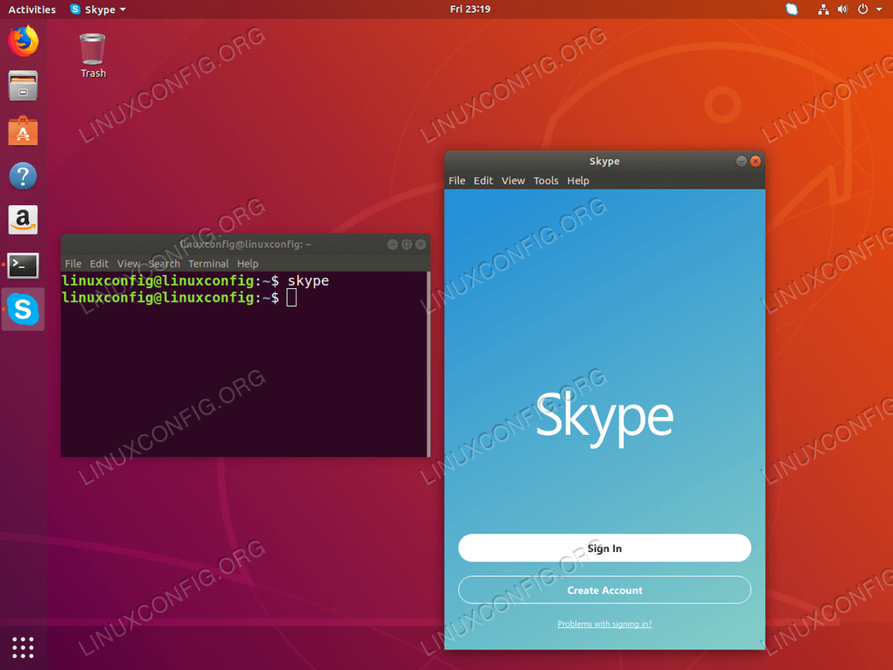Open the Show Applications grid
Image resolution: width=893 pixels, height=670 pixels.
22,647
